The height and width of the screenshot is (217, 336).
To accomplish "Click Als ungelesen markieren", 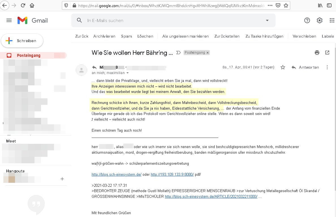I will point(185,36).
